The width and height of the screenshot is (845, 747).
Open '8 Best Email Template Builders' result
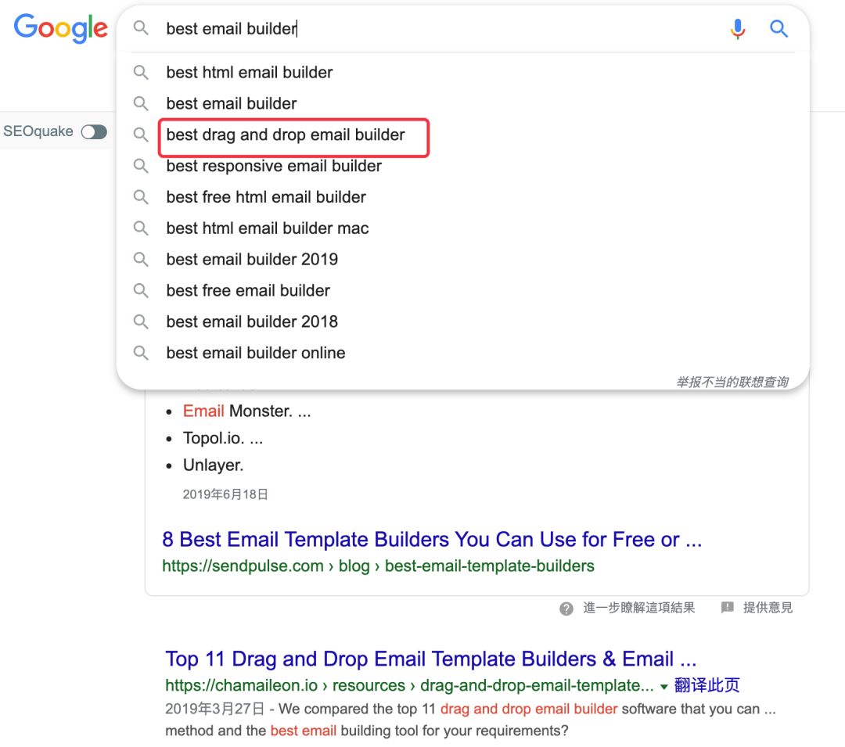pos(432,539)
